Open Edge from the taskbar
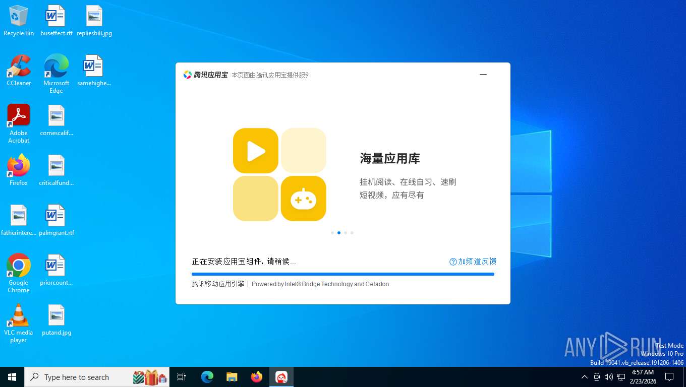Image resolution: width=686 pixels, height=387 pixels. (207, 377)
